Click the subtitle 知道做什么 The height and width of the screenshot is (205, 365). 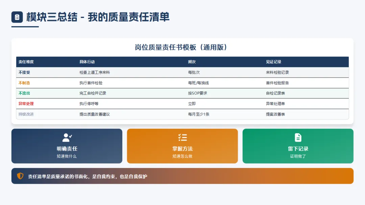pyautogui.click(x=67, y=156)
